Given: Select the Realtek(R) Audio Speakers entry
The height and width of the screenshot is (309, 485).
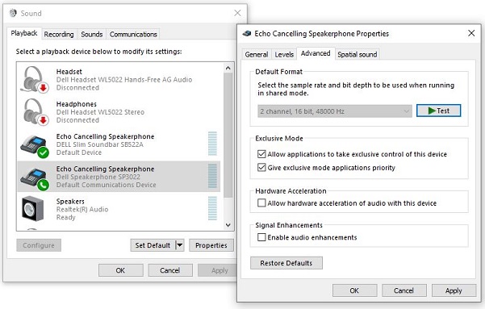Looking at the screenshot, I should [x=119, y=209].
